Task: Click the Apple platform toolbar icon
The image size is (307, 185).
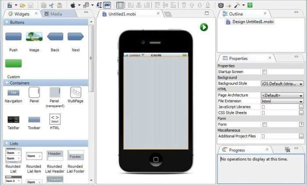Action: [73, 5]
